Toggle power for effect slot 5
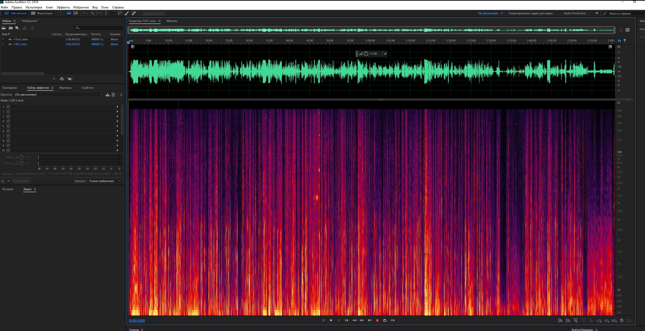645x331 pixels. coord(8,126)
